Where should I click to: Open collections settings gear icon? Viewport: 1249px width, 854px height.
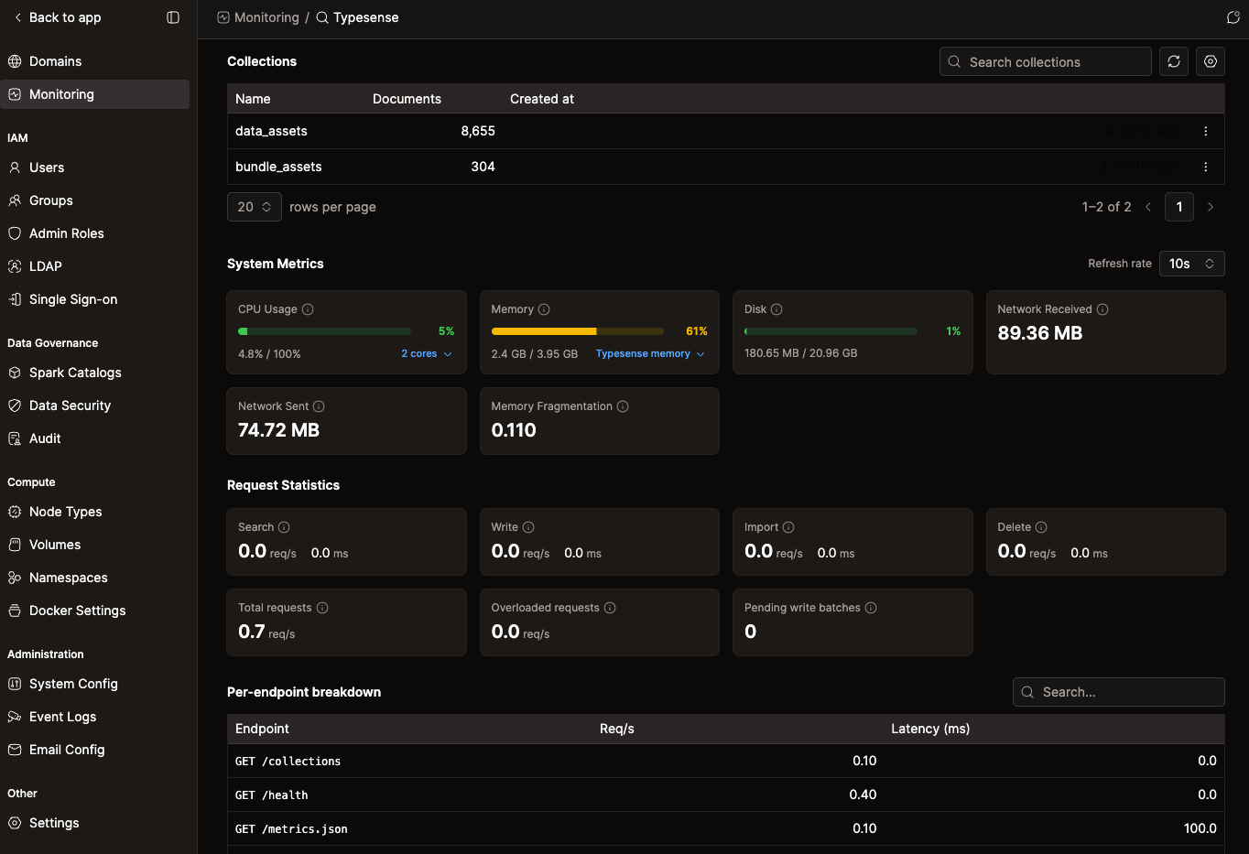pyautogui.click(x=1211, y=61)
